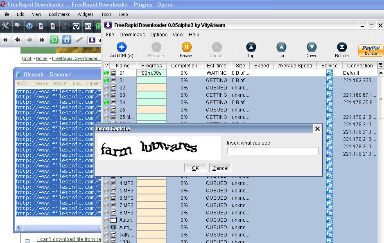The width and height of the screenshot is (384, 243).
Task: Click the Add URL(s) toolbar icon
Action: (x=122, y=47)
